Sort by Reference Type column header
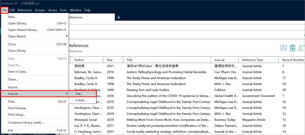305x135 pixels. click(259, 60)
